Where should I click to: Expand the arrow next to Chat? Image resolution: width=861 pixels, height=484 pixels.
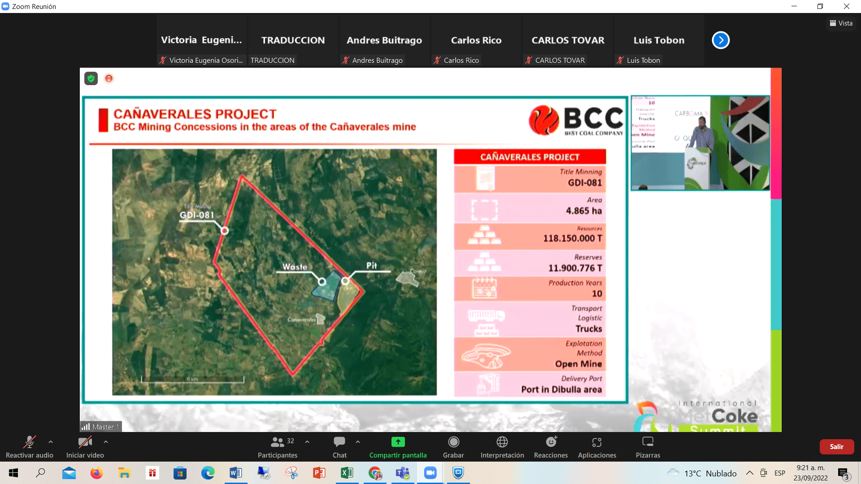(x=358, y=442)
